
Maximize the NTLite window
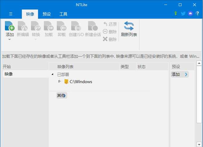[x=180, y=5]
